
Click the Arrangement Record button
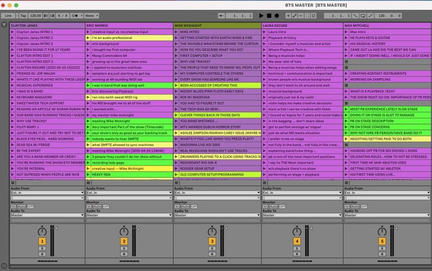click(x=277, y=16)
